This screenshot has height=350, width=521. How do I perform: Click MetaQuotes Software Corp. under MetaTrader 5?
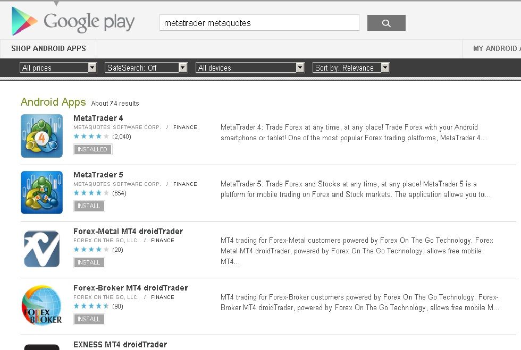[117, 184]
